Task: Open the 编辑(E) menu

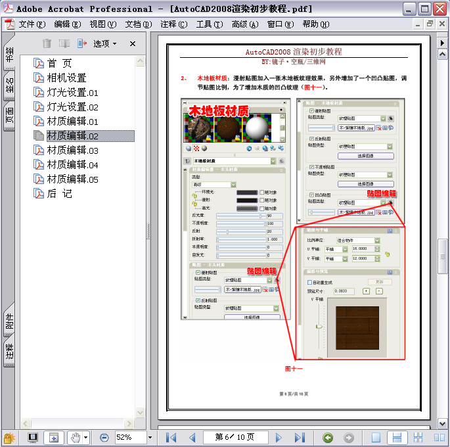Action: click(68, 24)
